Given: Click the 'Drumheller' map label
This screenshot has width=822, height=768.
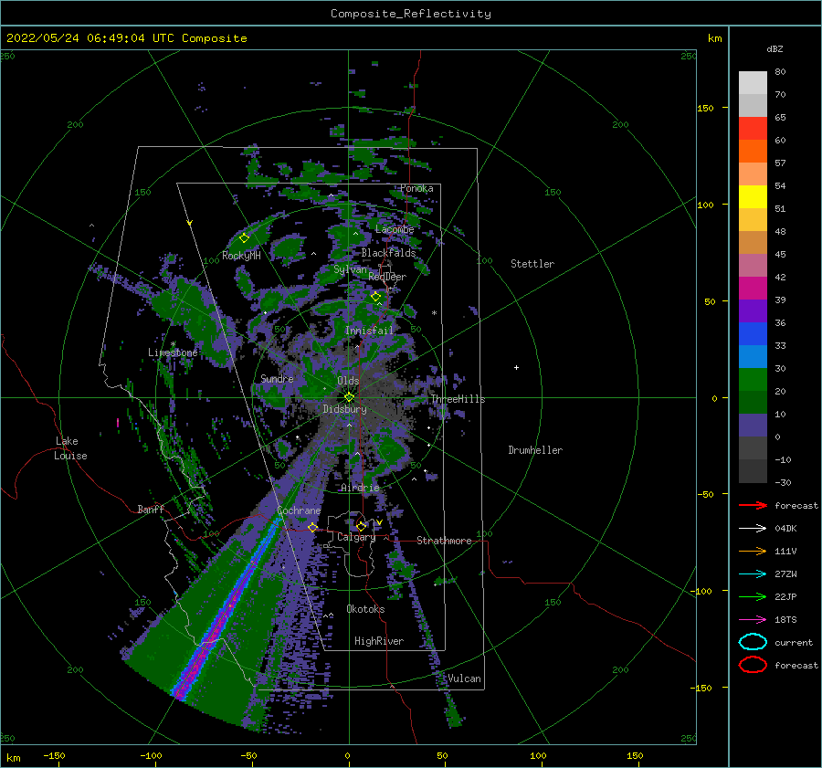Looking at the screenshot, I should point(535,450).
